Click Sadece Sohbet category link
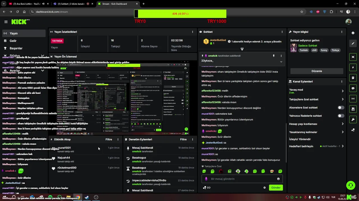 (x=308, y=46)
